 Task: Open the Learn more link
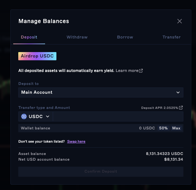(x=127, y=71)
